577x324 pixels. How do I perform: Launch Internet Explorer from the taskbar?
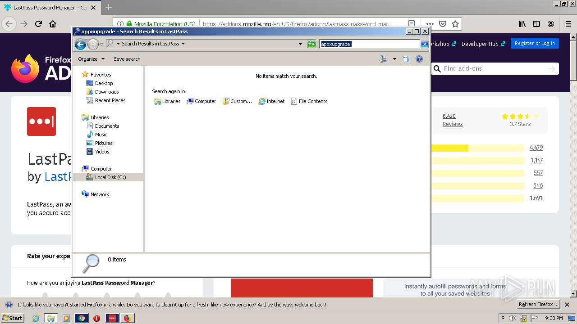[x=36, y=318]
